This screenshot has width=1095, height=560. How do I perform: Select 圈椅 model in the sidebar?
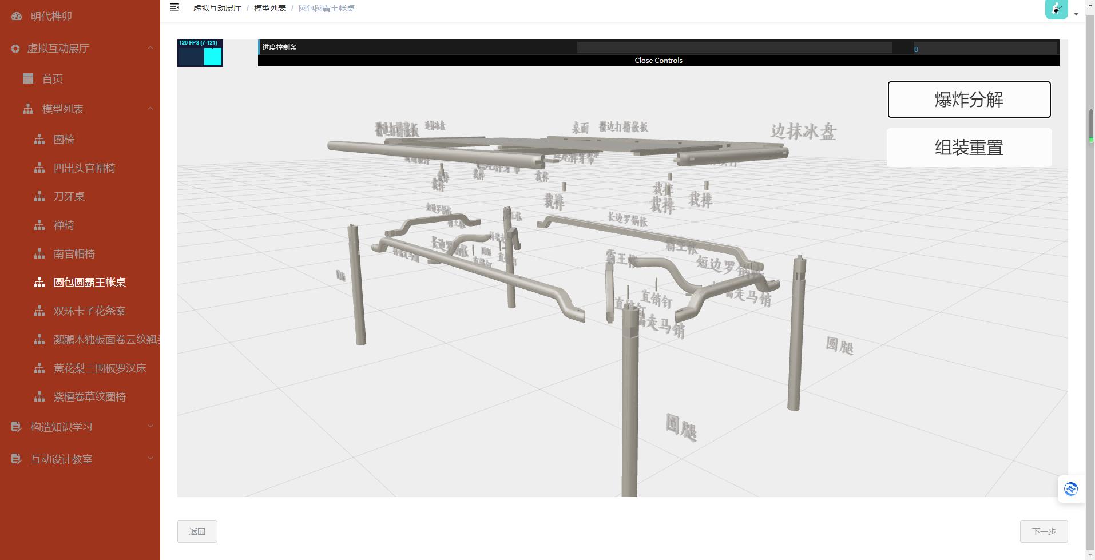coord(64,140)
